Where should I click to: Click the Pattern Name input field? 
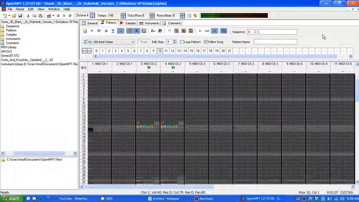click(x=275, y=42)
